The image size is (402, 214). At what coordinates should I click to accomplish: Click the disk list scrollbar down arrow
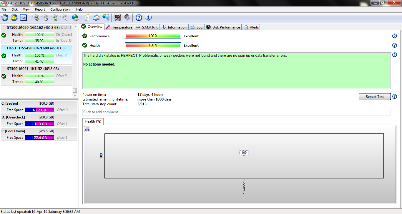[x=75, y=96]
